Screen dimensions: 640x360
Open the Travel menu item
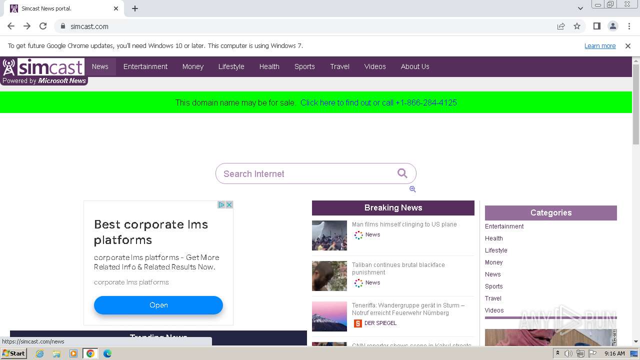point(340,66)
